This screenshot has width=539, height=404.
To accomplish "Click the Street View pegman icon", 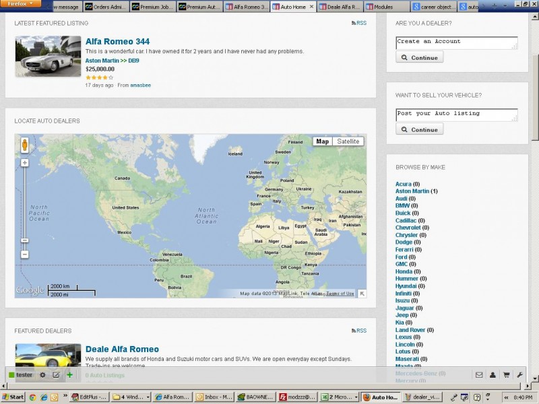I will [24, 145].
